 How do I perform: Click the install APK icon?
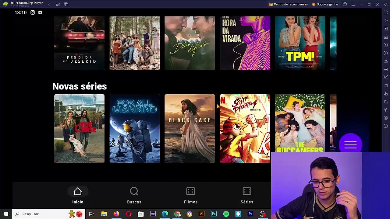(386, 69)
